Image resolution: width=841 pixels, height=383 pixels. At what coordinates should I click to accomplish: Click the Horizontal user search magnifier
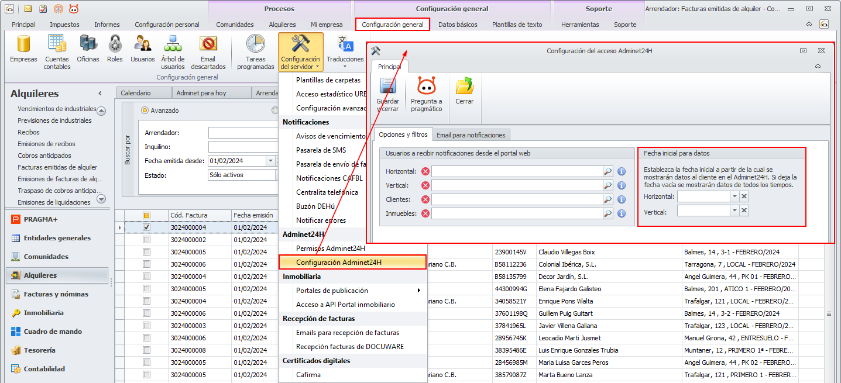608,171
